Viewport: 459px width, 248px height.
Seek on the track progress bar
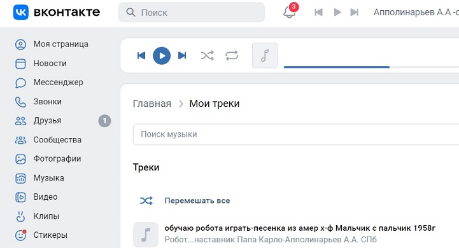click(x=371, y=67)
